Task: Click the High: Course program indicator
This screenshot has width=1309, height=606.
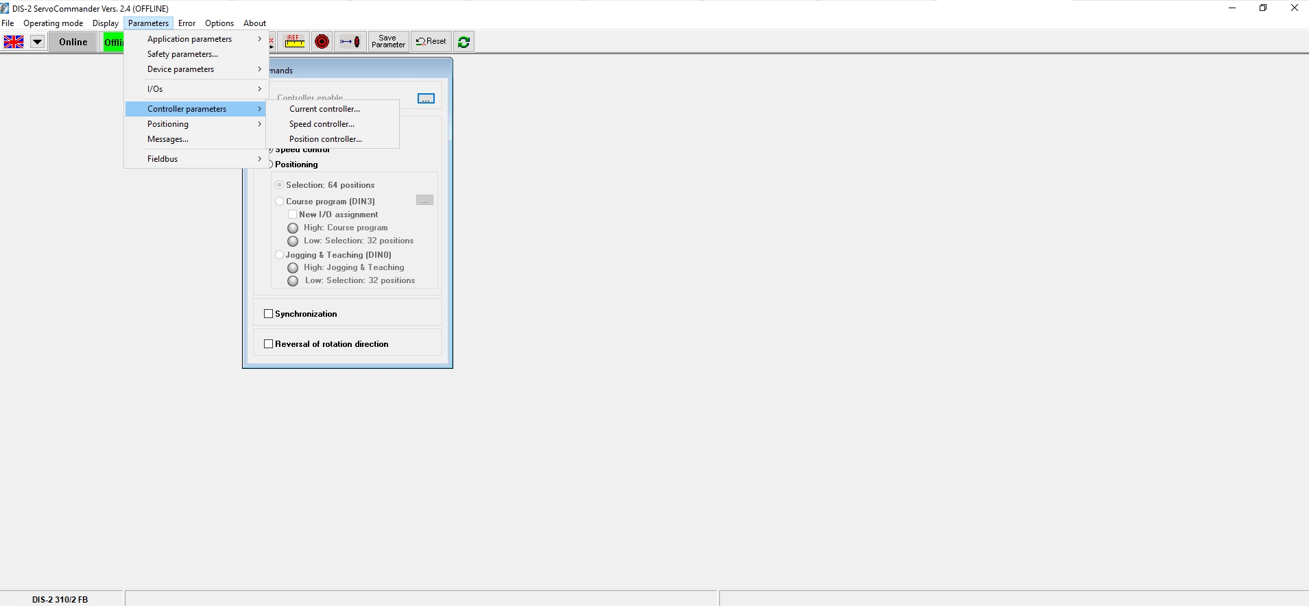Action: (293, 228)
